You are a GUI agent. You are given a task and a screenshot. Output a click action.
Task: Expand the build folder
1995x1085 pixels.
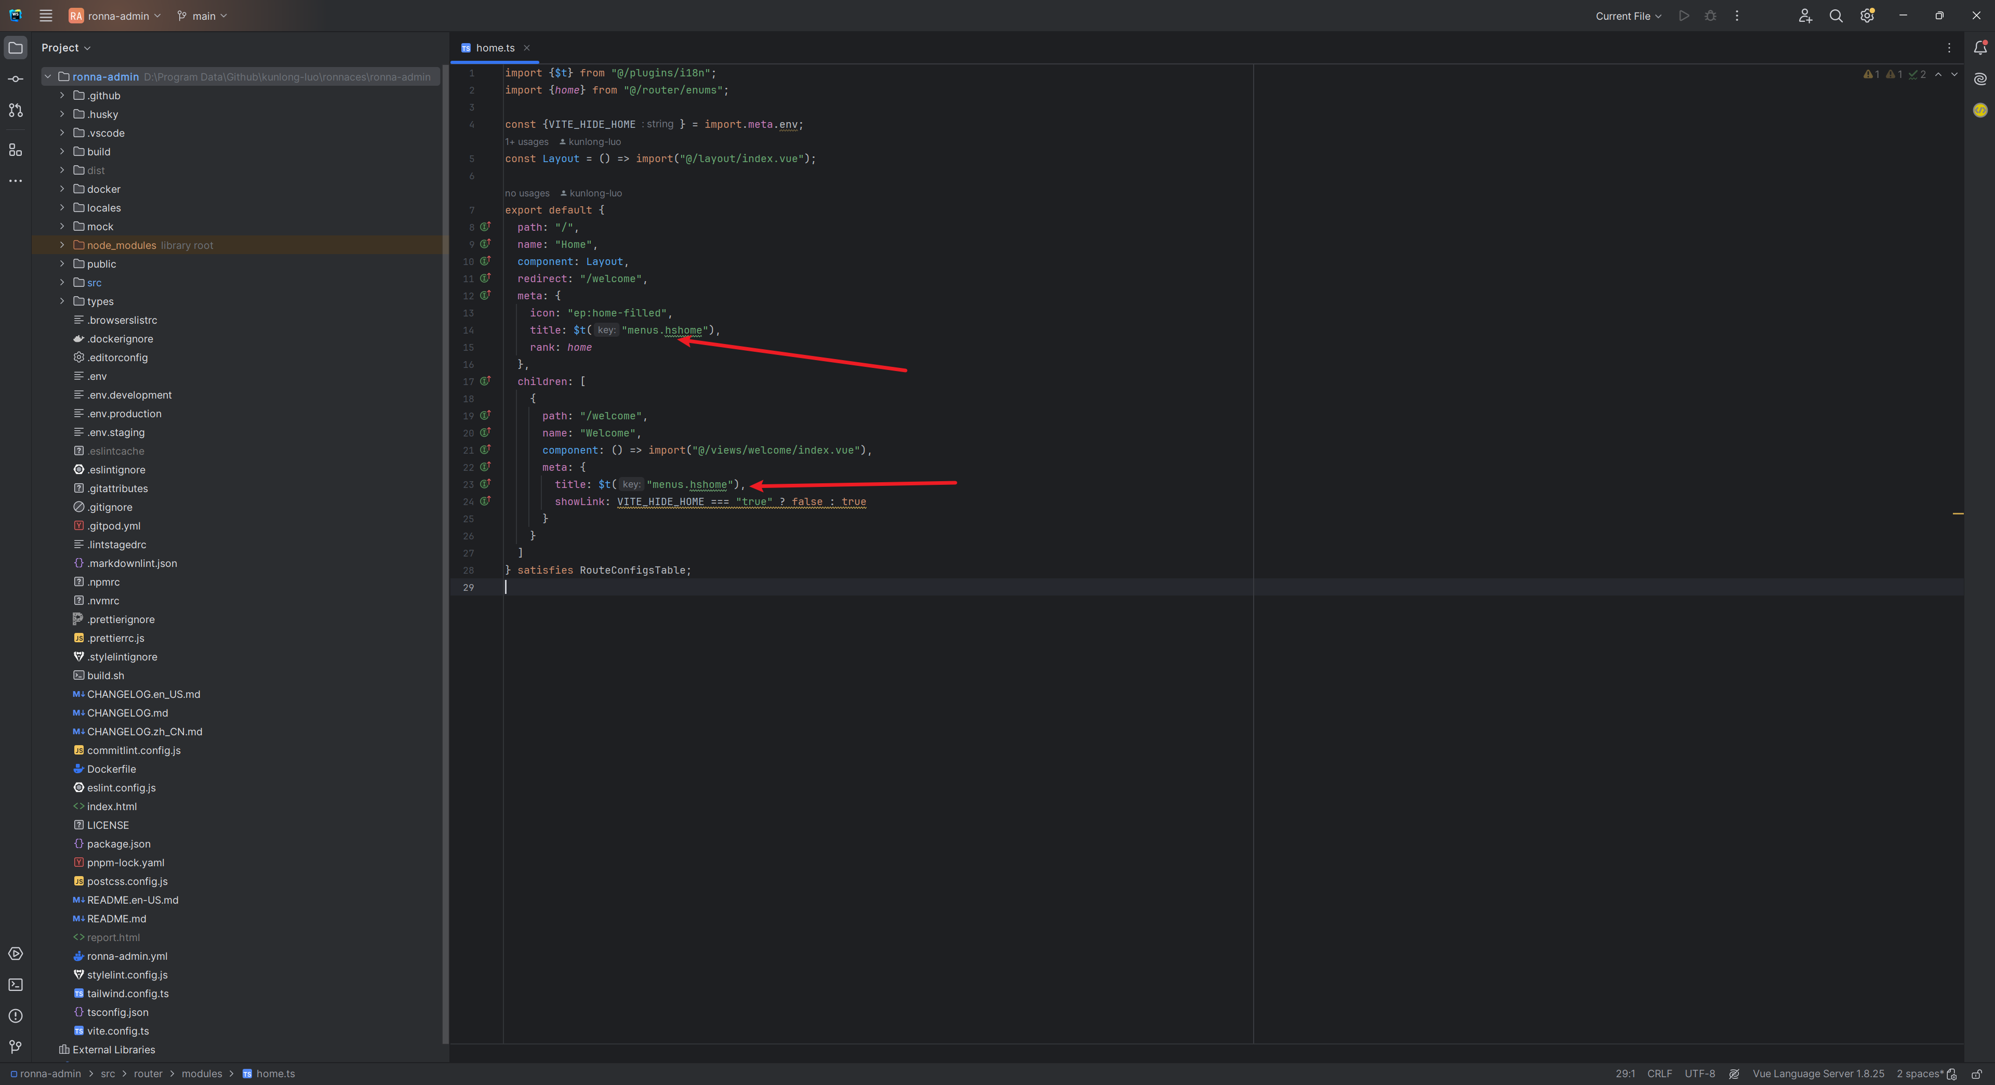tap(62, 151)
